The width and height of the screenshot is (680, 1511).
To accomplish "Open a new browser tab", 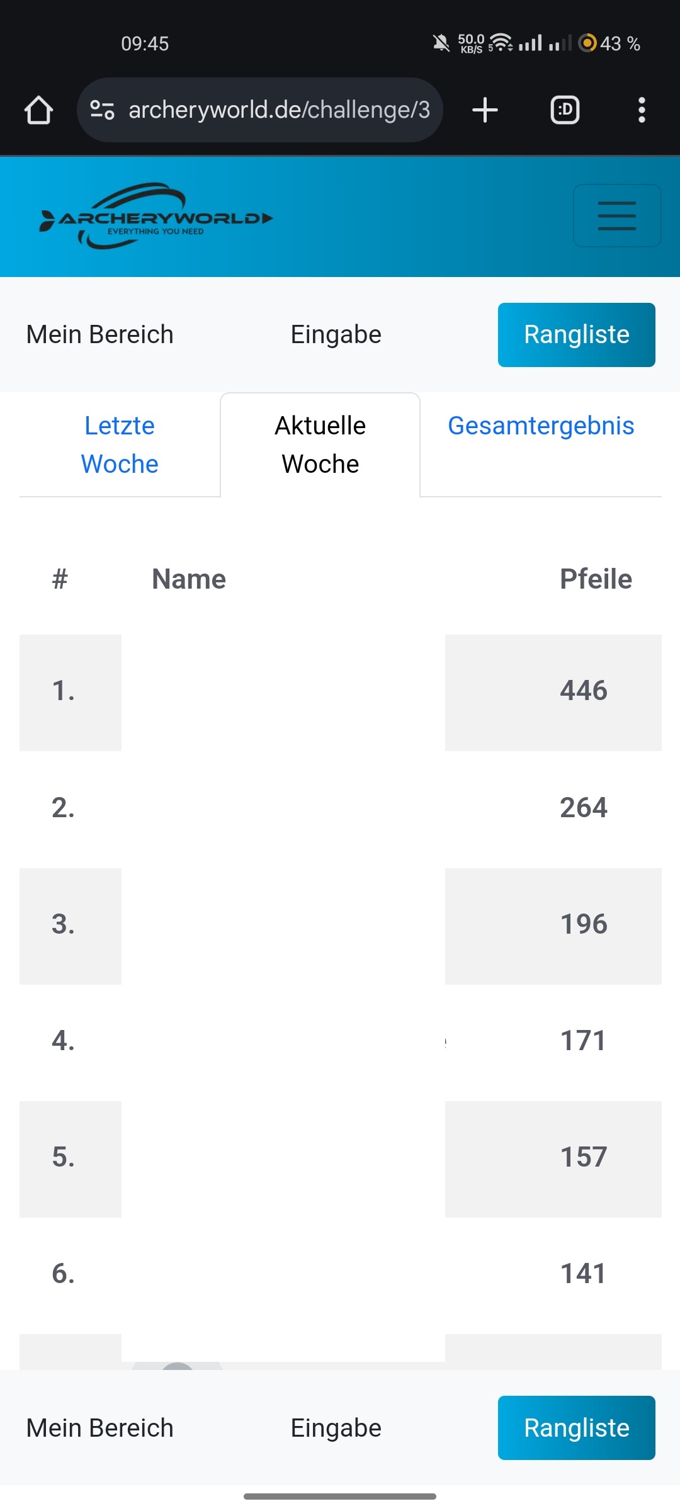I will coord(485,110).
